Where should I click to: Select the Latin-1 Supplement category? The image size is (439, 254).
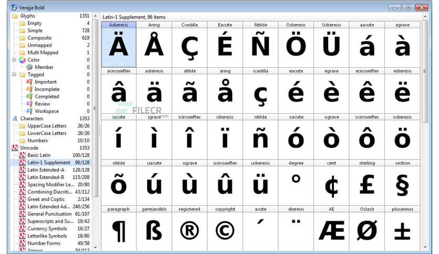coord(51,163)
